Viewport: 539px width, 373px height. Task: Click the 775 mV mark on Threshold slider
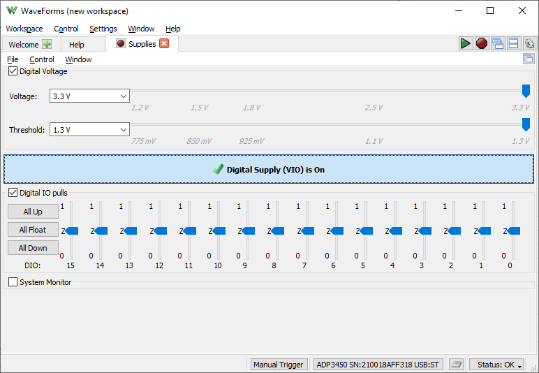(144, 141)
